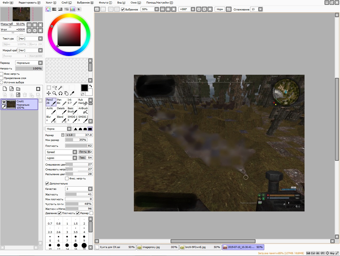The width and height of the screenshot is (340, 256).
Task: Open the Фильтр menu
Action: click(105, 2)
